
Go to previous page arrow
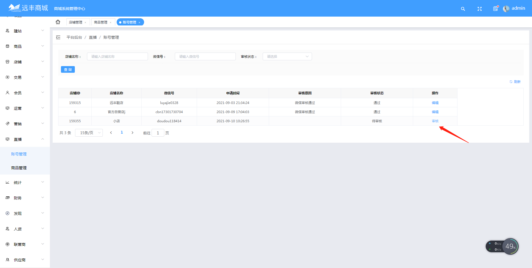pyautogui.click(x=111, y=133)
